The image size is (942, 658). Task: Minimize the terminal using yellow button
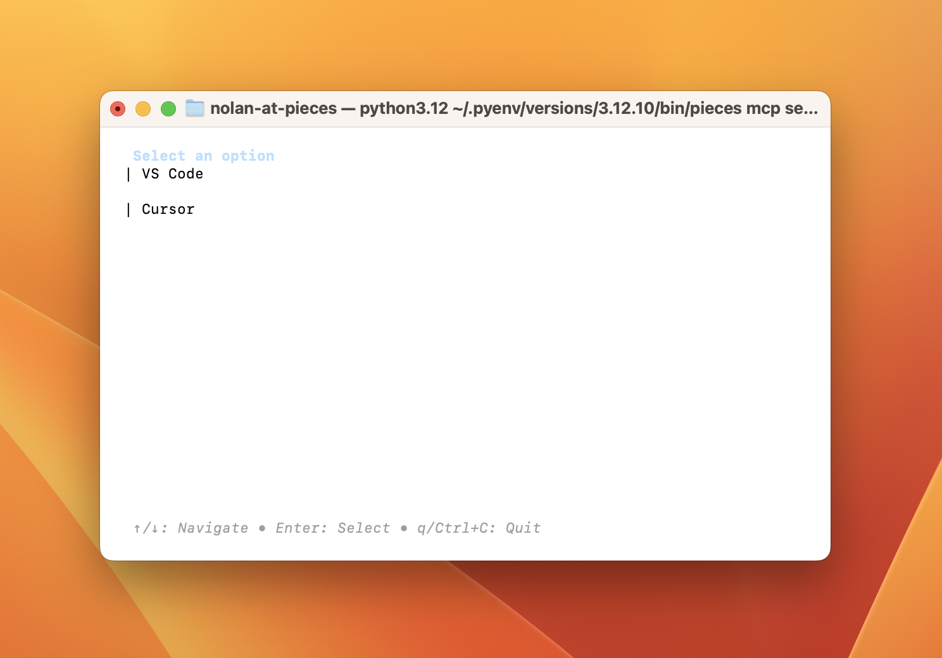tap(143, 109)
